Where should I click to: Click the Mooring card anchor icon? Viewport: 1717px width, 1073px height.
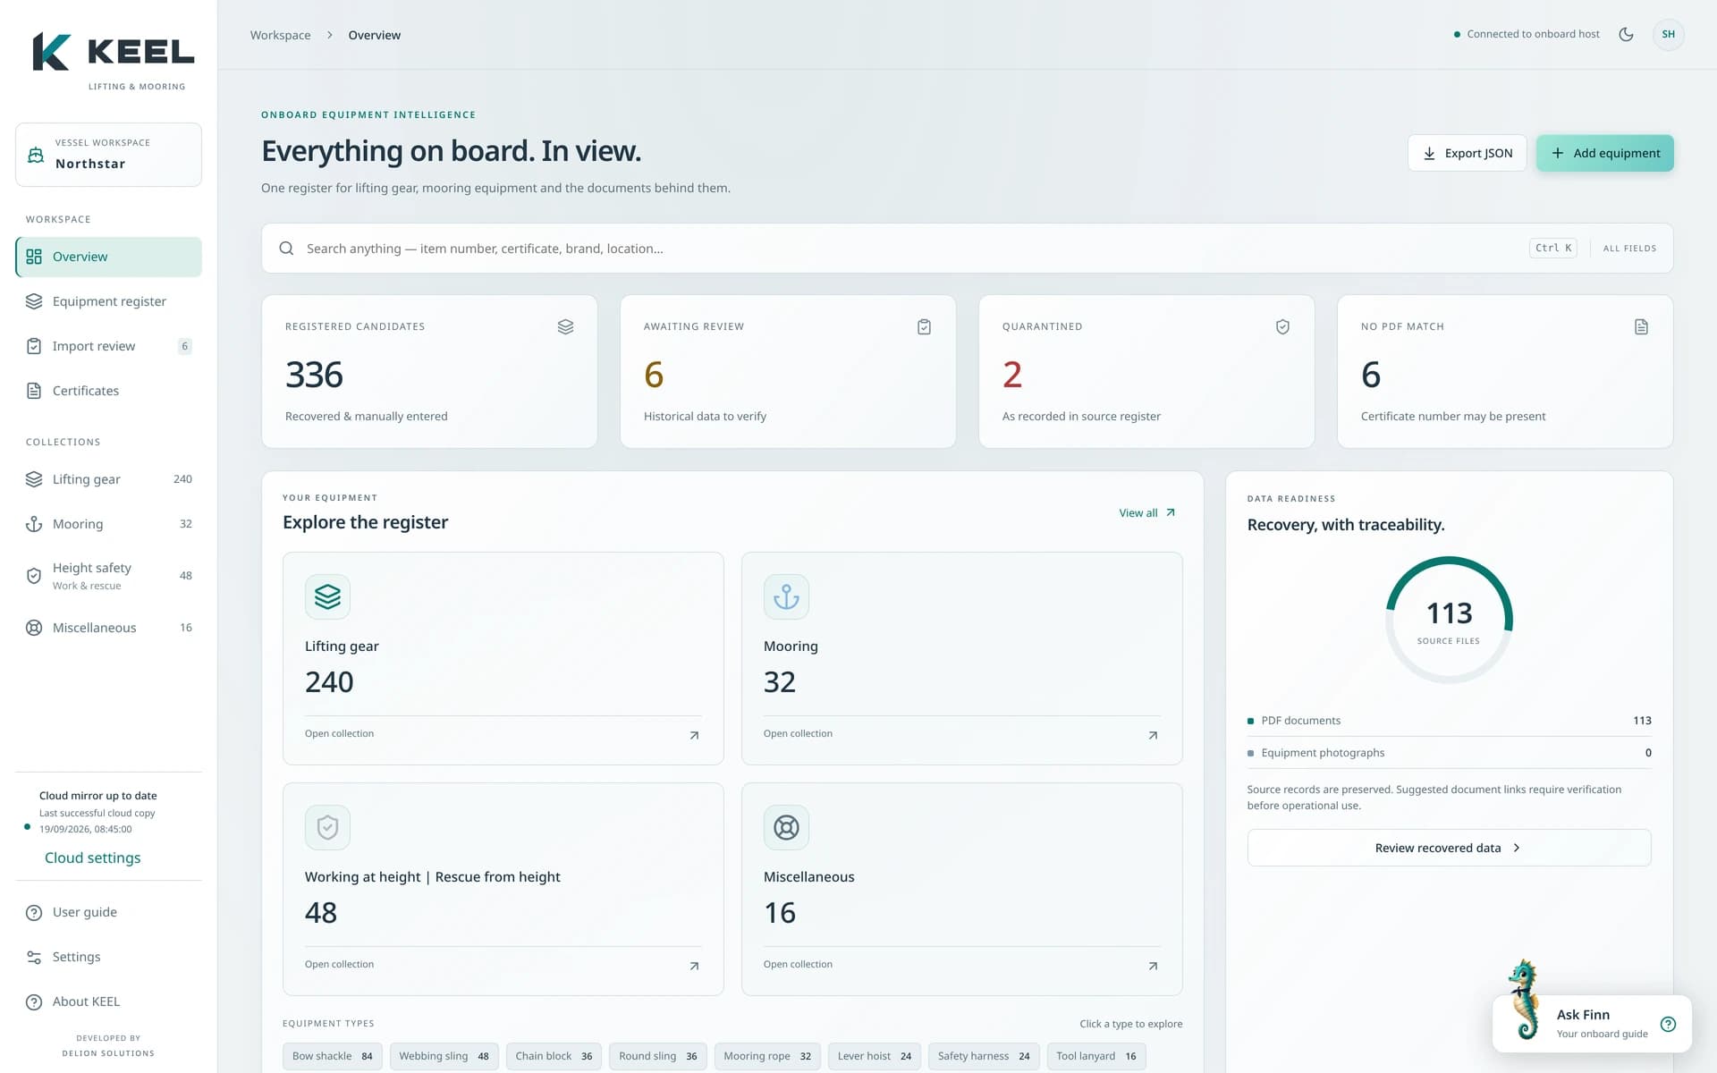[786, 596]
